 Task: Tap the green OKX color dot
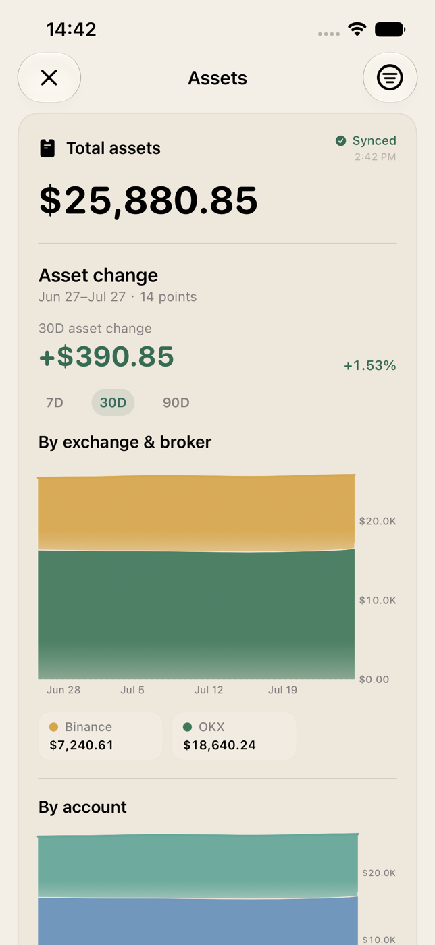click(188, 727)
